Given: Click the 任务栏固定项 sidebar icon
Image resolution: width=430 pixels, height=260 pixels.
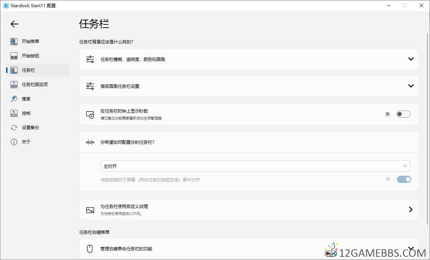Looking at the screenshot, I should (14, 85).
